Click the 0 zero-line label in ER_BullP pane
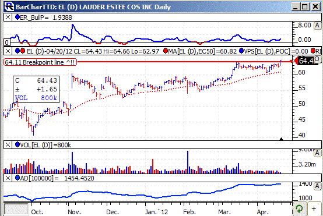 coord(6,43)
